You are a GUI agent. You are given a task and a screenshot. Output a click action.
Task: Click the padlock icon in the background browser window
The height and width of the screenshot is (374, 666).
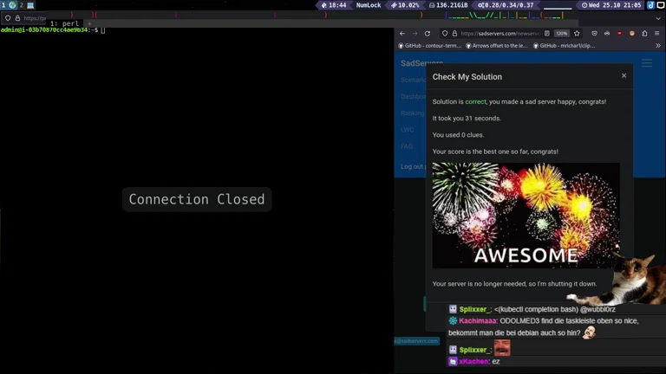(x=17, y=18)
